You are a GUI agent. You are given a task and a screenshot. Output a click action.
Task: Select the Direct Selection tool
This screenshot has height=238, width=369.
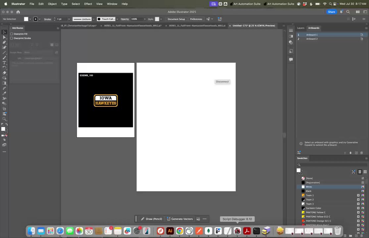[x=4, y=37]
